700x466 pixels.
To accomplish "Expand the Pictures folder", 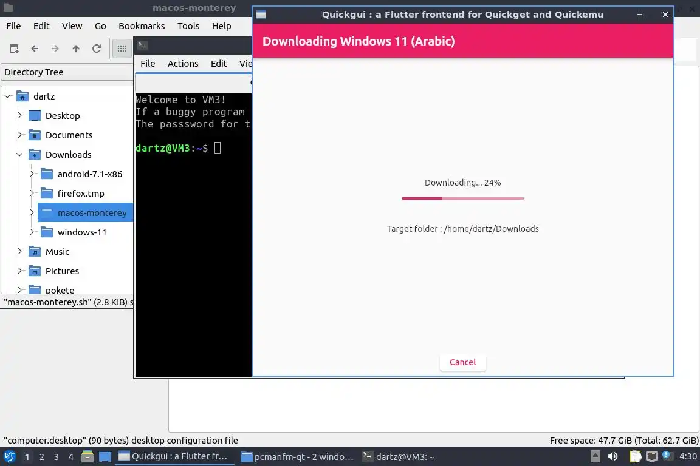I will click(x=19, y=271).
